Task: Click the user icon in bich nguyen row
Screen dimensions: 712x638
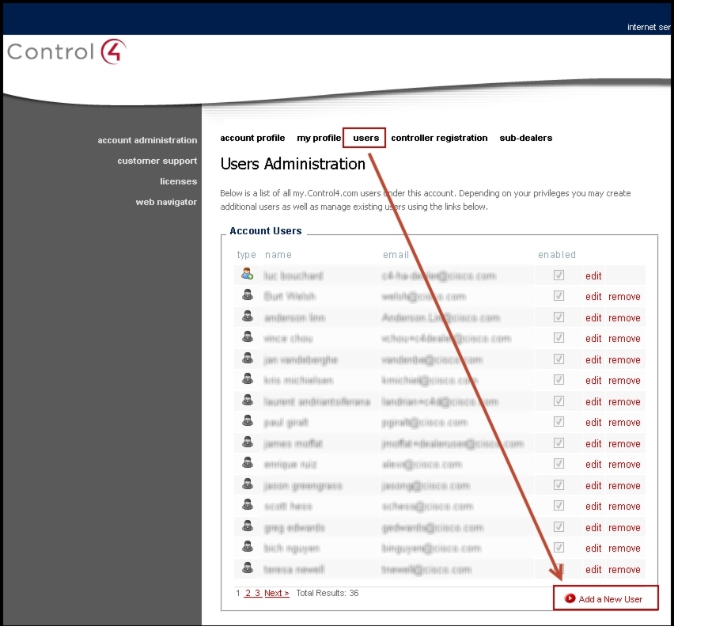Action: coord(248,546)
